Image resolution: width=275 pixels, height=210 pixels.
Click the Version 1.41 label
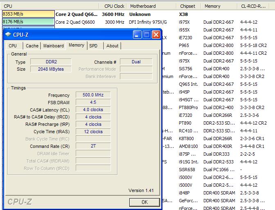pos(141,190)
